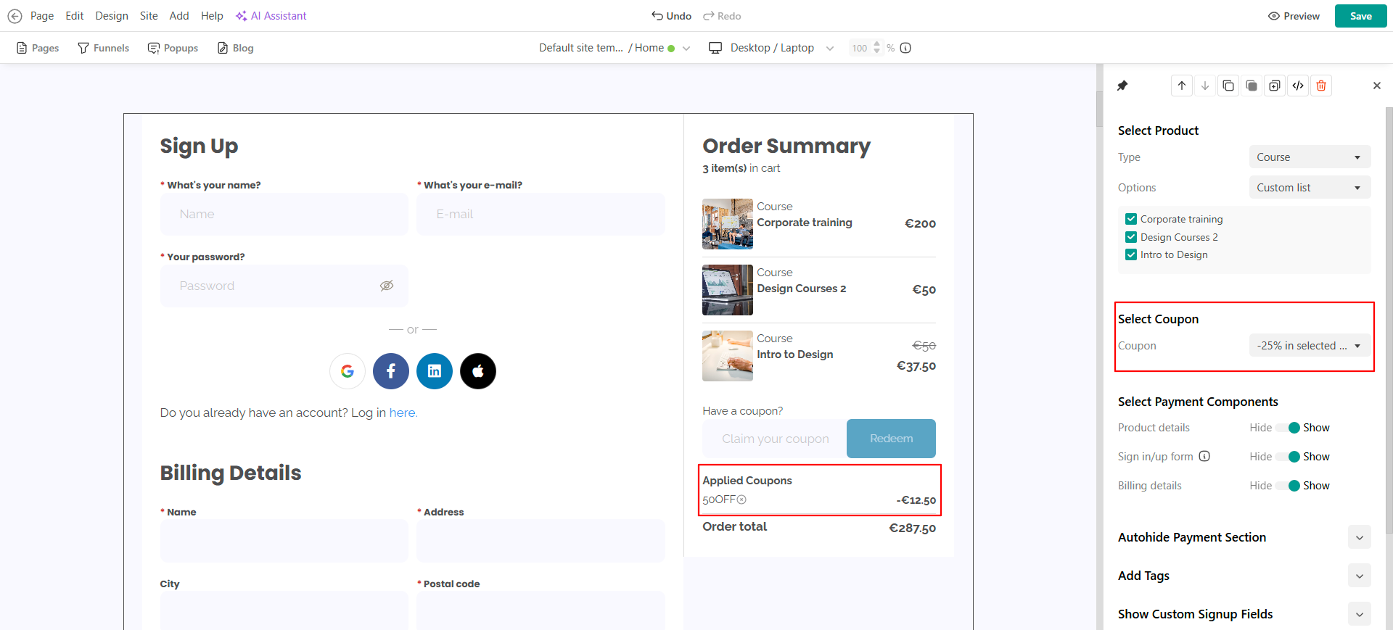The width and height of the screenshot is (1393, 630).
Task: Open the Design menu
Action: pos(112,16)
